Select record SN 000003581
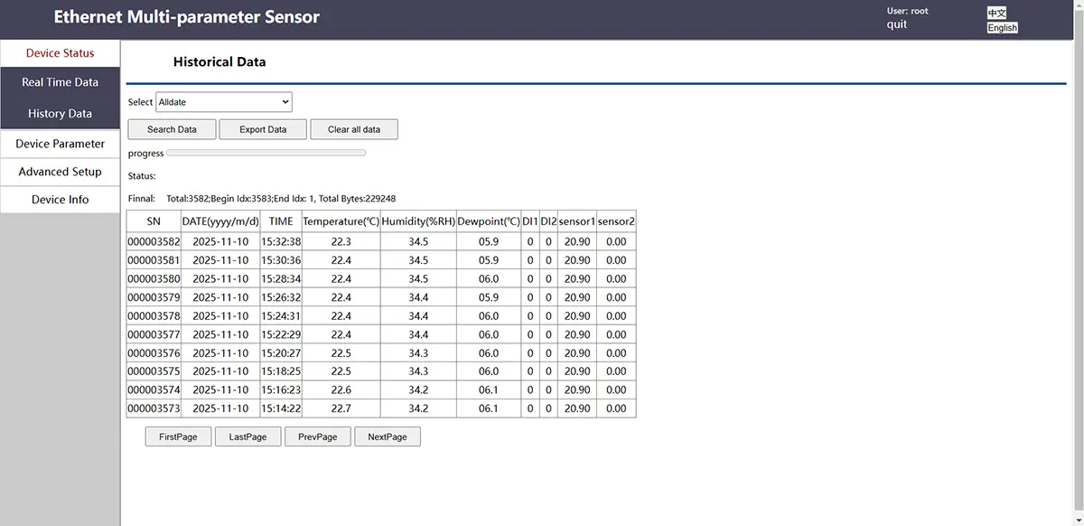 click(x=154, y=260)
